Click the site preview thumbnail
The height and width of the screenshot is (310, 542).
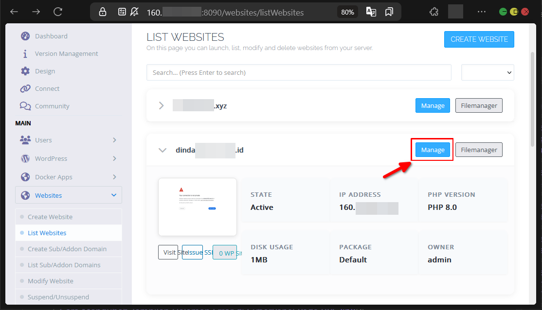[x=198, y=207]
